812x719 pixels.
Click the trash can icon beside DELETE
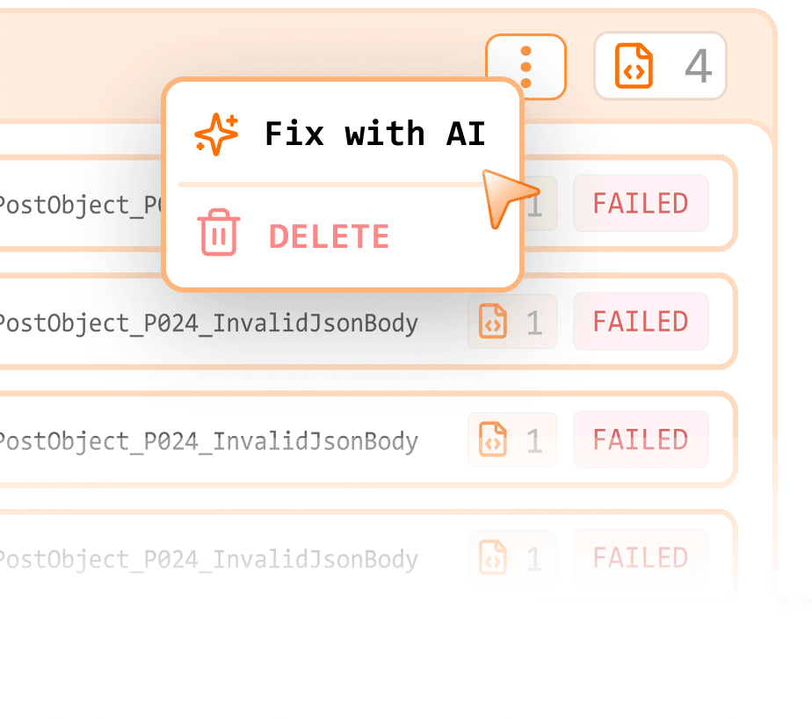(218, 235)
